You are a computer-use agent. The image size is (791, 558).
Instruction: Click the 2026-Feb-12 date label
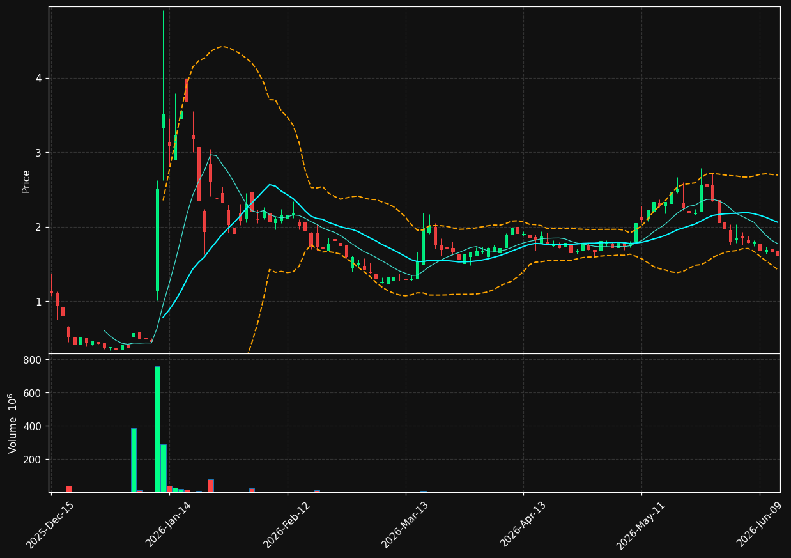point(287,525)
